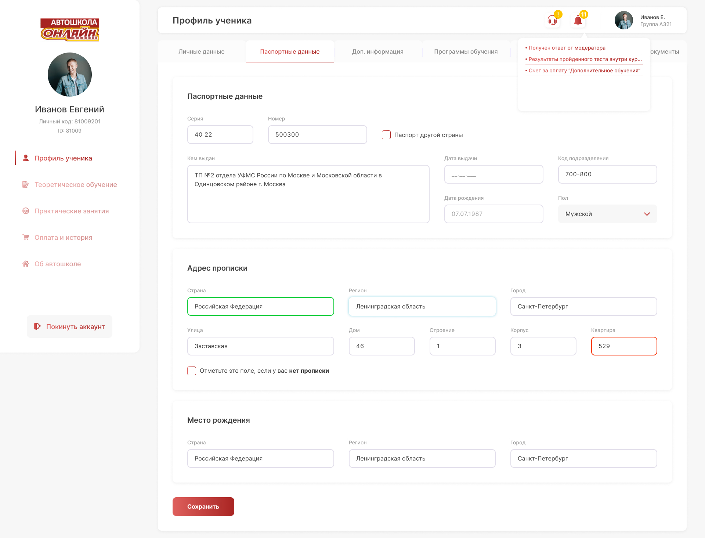Open the Программы обучения tab
705x538 pixels.
coord(466,51)
